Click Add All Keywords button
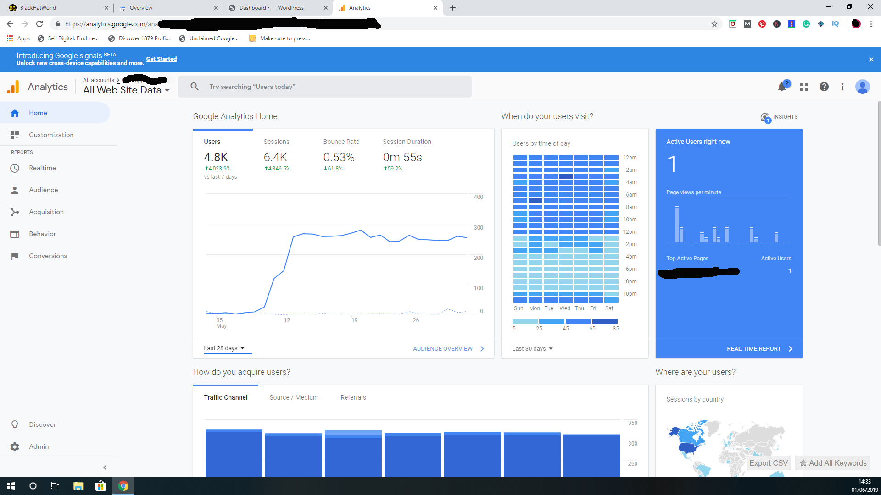 pos(833,463)
